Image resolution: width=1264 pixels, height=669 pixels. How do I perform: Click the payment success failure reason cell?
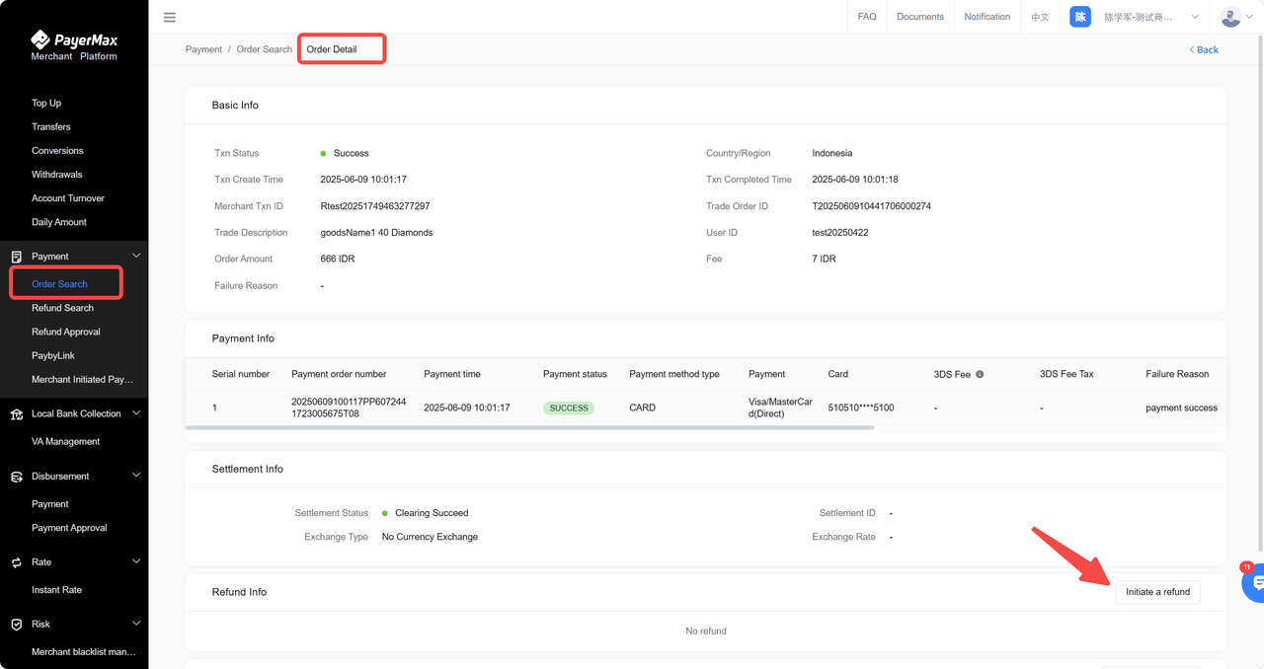[1181, 408]
